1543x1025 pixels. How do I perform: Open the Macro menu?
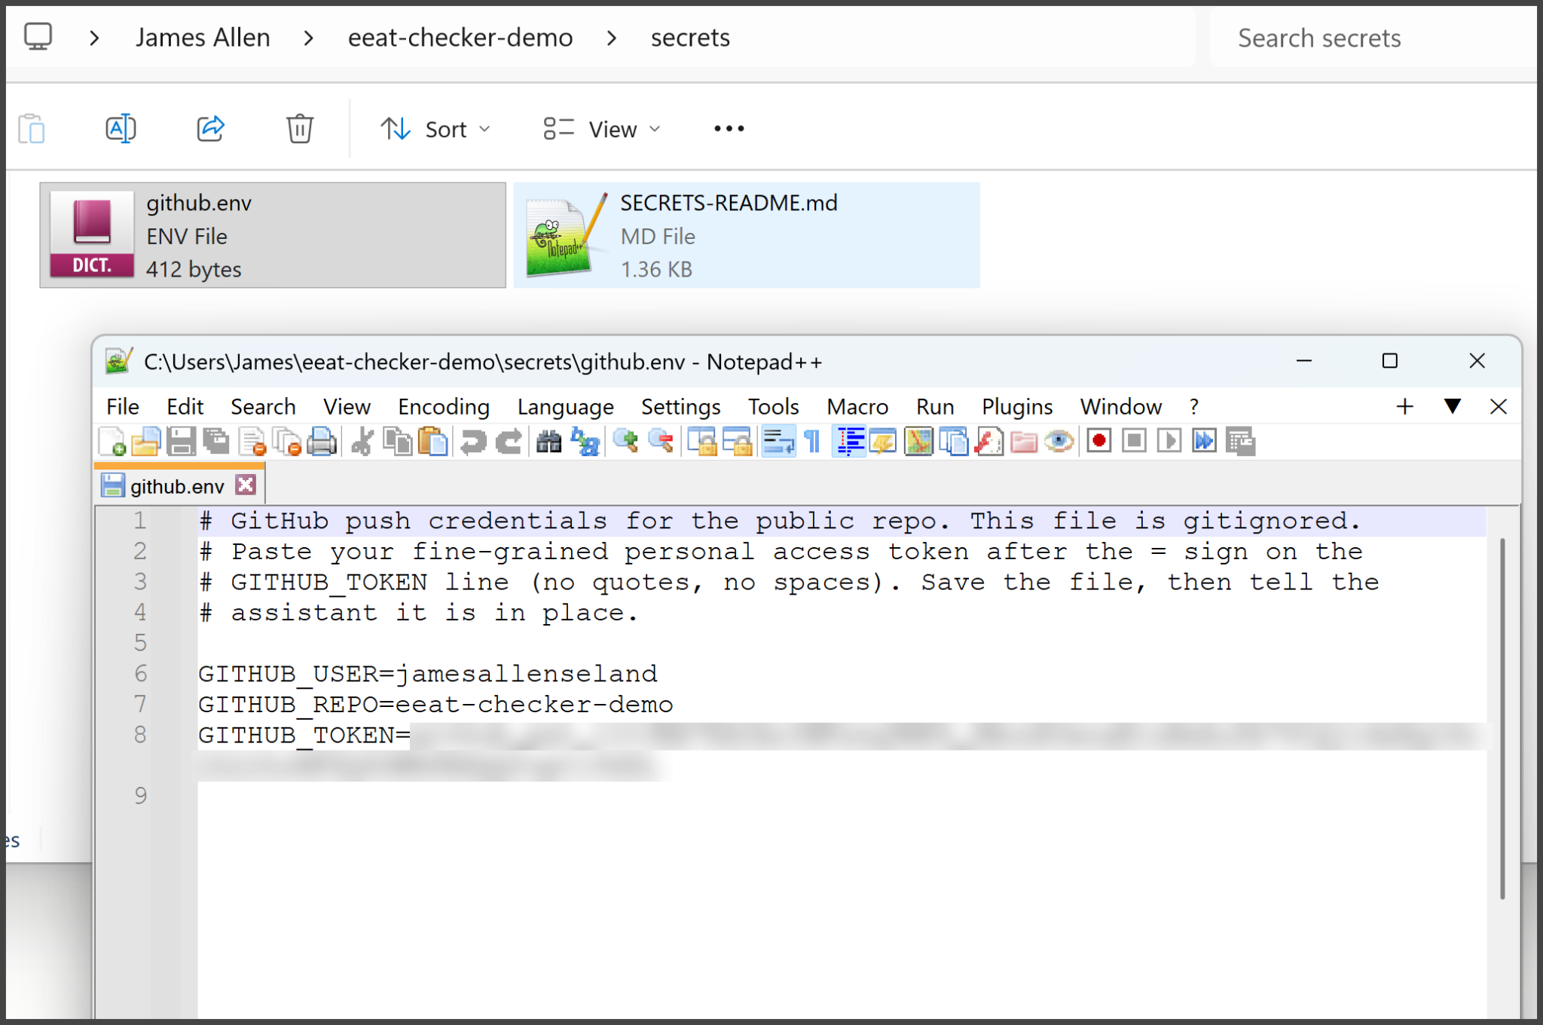click(857, 407)
